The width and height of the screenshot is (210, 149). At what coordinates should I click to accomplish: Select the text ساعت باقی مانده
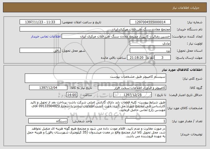tap(113, 58)
